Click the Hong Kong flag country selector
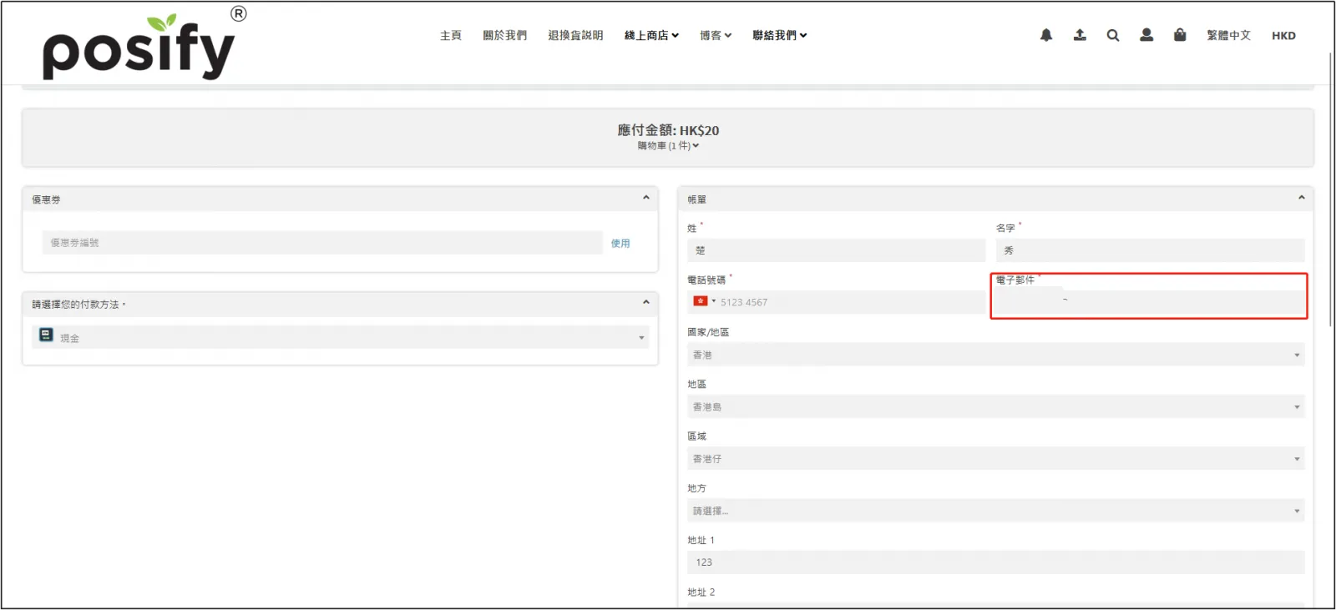The height and width of the screenshot is (610, 1336). click(703, 301)
